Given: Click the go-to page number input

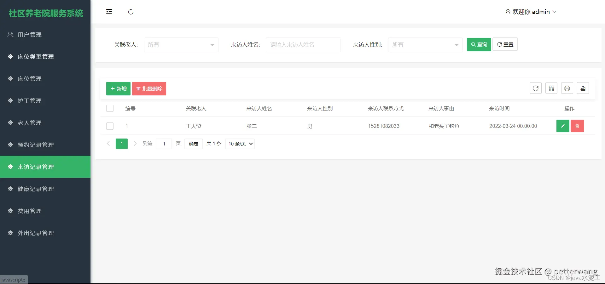Looking at the screenshot, I should point(164,144).
